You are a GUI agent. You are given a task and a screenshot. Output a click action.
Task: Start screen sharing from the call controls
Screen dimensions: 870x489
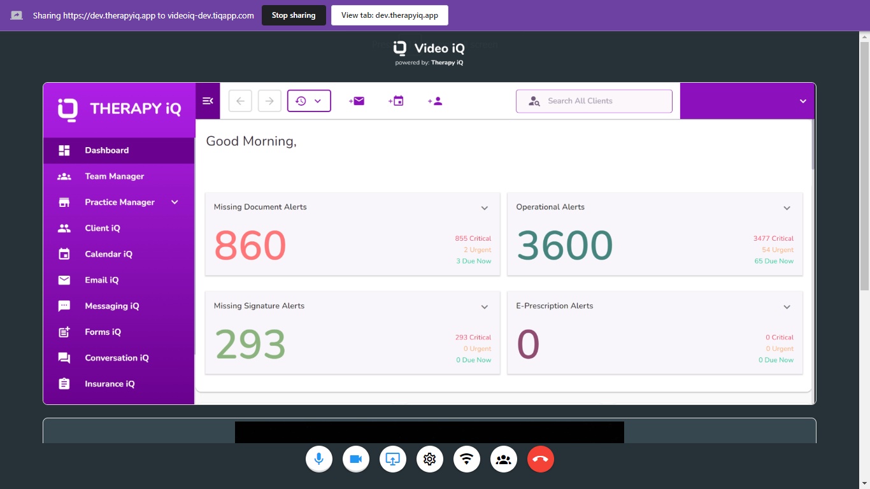tap(393, 458)
